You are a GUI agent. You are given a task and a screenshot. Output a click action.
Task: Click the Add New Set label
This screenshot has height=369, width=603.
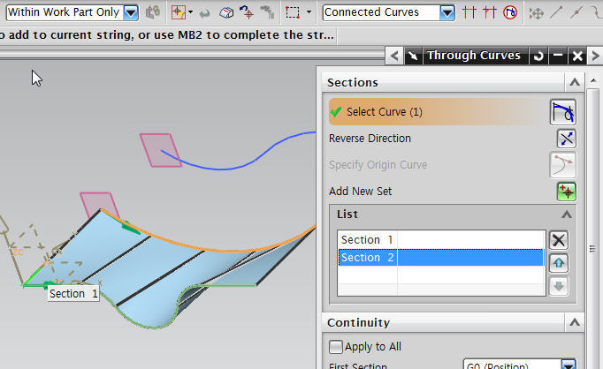(361, 192)
